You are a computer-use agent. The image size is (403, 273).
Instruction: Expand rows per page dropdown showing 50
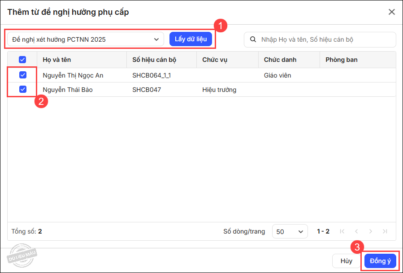click(x=290, y=232)
